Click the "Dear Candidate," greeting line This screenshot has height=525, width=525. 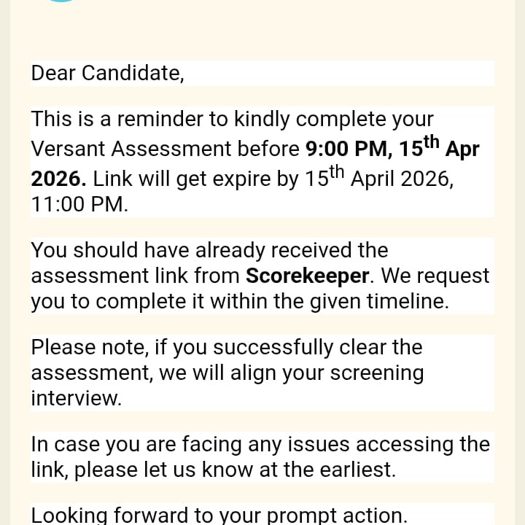(x=107, y=74)
